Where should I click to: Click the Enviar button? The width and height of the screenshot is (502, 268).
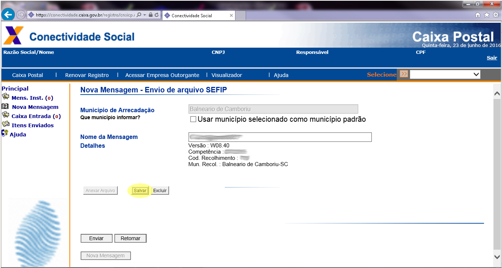click(x=96, y=238)
